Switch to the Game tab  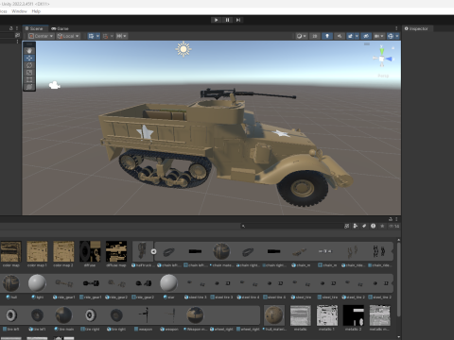pyautogui.click(x=60, y=28)
